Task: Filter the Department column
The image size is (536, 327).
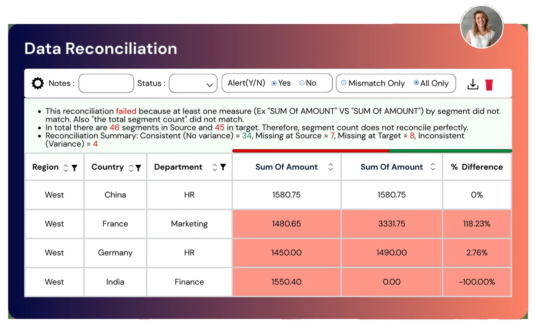Action: click(223, 167)
